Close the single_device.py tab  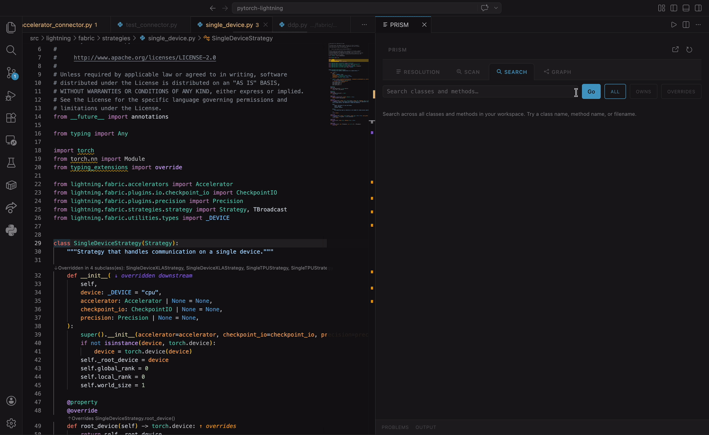[x=265, y=25]
